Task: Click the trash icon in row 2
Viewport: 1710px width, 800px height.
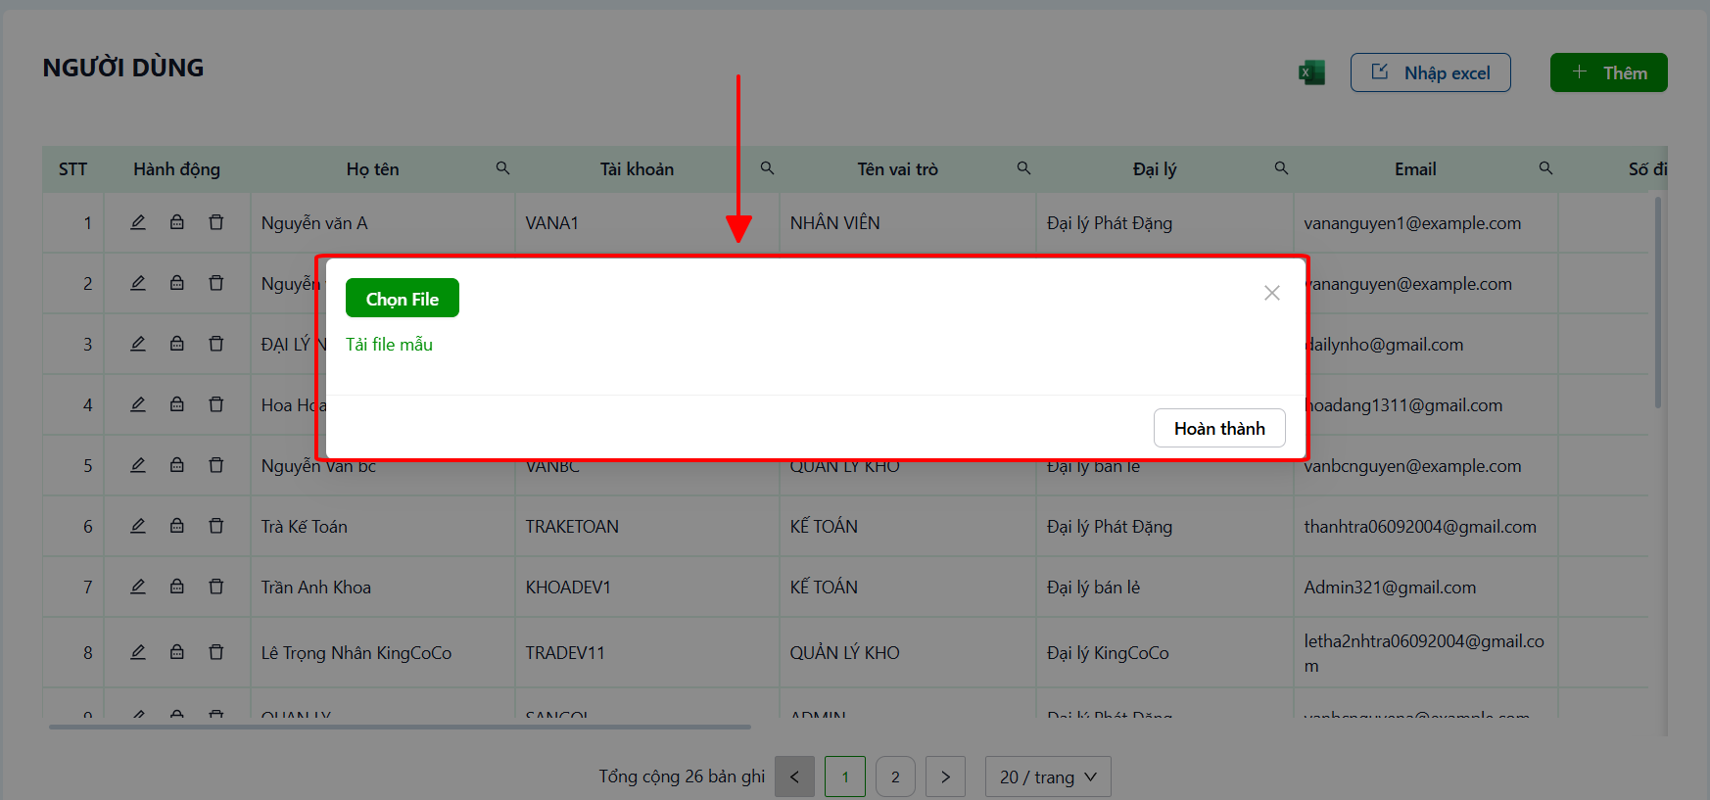Action: pos(216,283)
